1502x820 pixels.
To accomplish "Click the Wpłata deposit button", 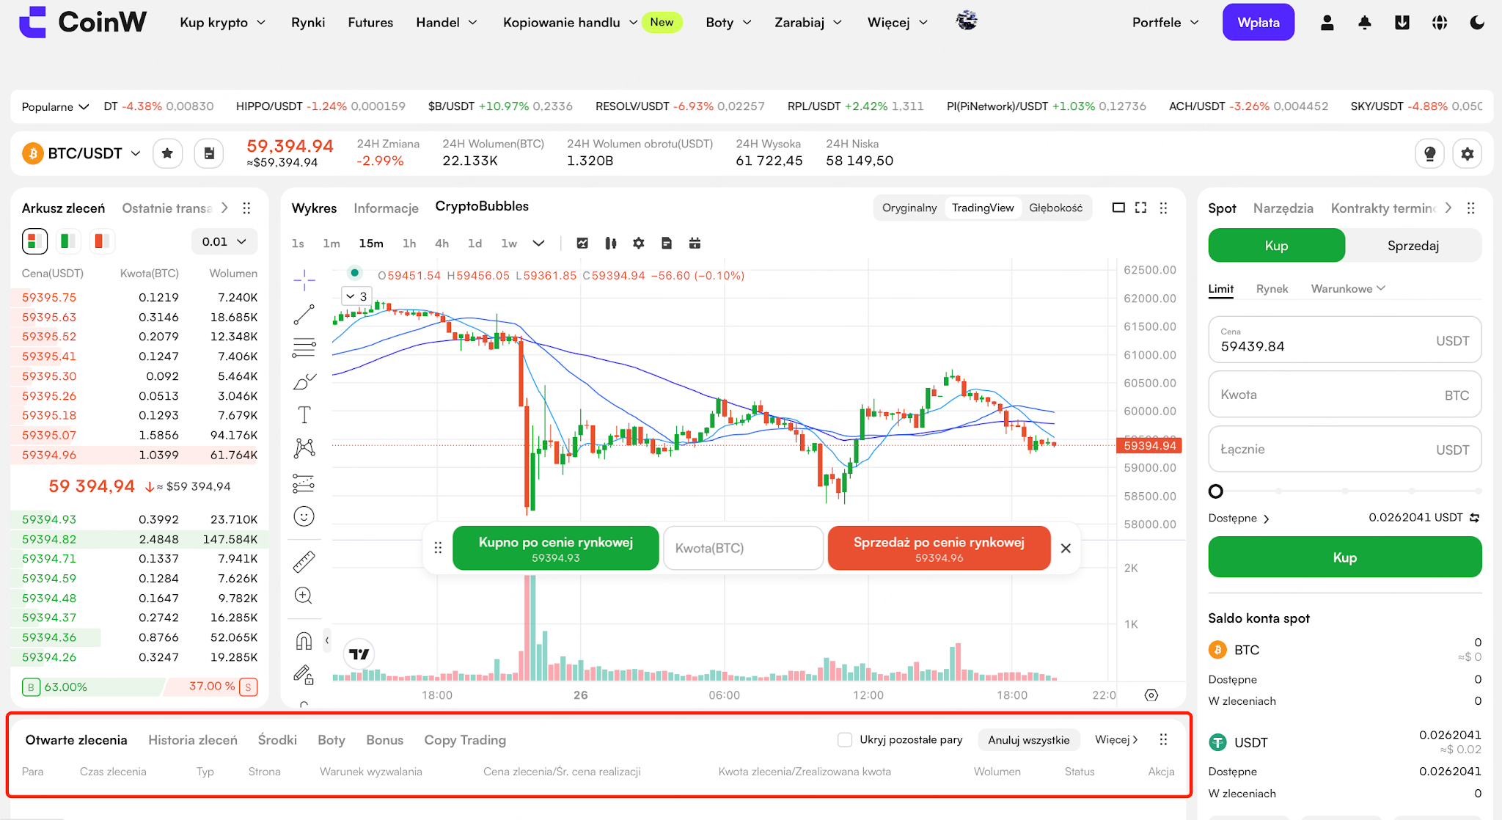I will click(1259, 23).
